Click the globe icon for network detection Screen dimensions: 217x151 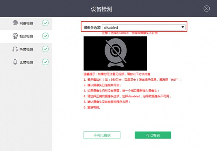tap(15, 23)
